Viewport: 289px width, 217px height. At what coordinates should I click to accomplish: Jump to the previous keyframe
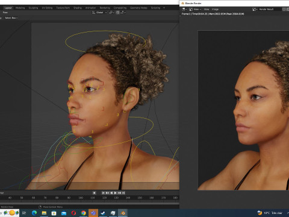click(x=107, y=193)
